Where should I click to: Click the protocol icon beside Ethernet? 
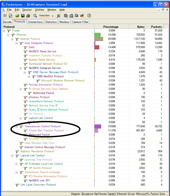click(13, 35)
